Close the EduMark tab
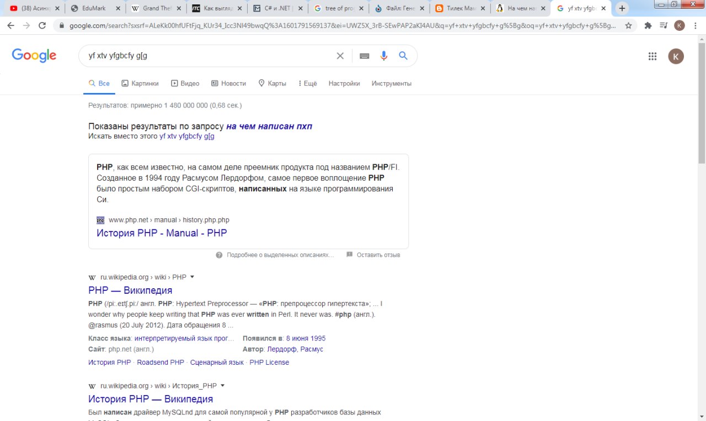The height and width of the screenshot is (421, 706). pyautogui.click(x=117, y=8)
